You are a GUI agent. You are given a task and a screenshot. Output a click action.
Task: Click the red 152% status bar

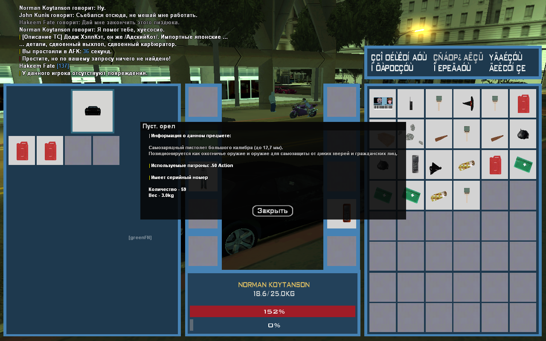tap(273, 312)
